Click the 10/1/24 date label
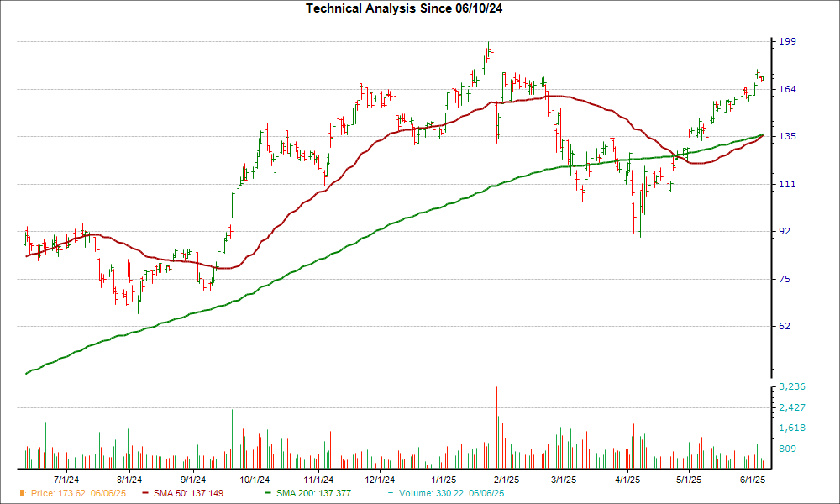The image size is (840, 504). click(x=255, y=480)
